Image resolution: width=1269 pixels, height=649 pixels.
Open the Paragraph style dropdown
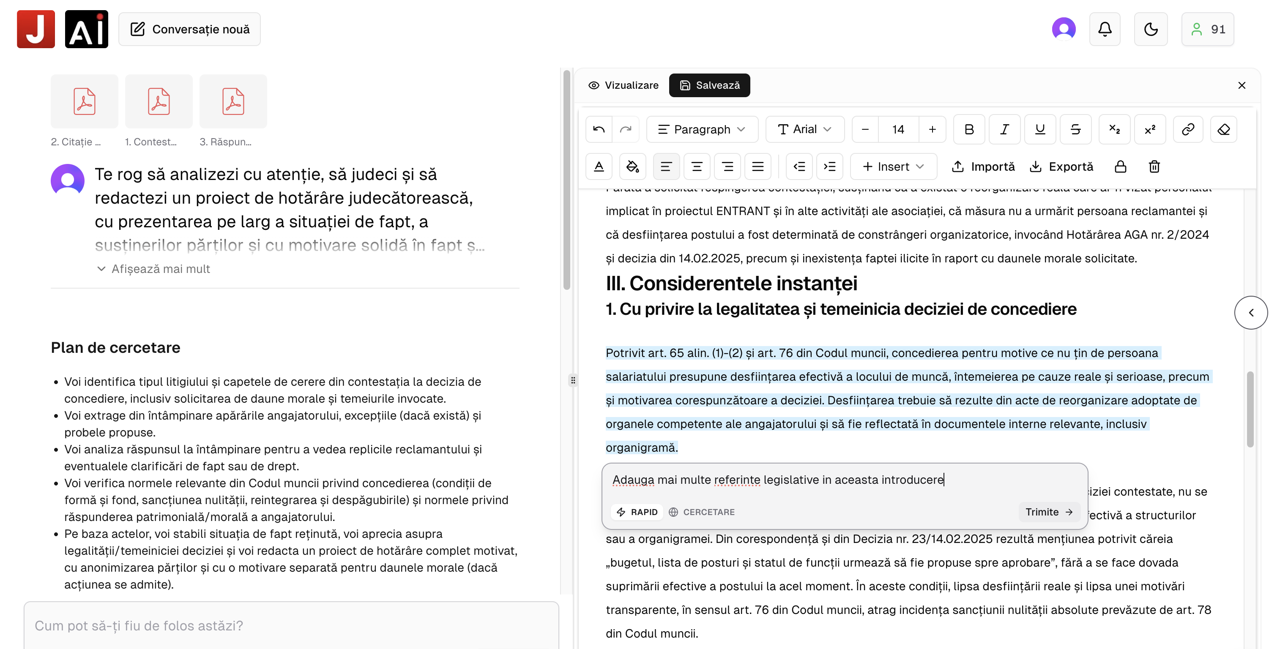(702, 129)
